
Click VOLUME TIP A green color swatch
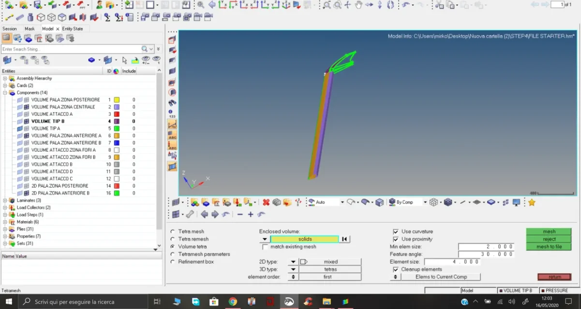pyautogui.click(x=116, y=128)
